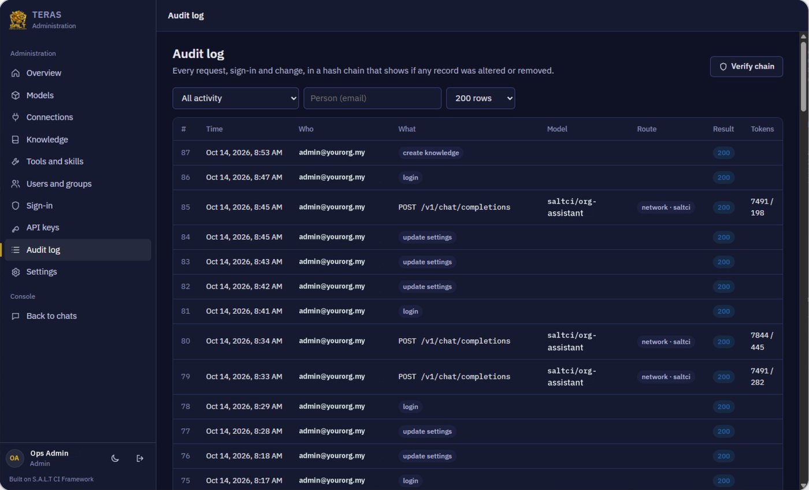Click the Audit log list icon
The width and height of the screenshot is (809, 490).
(16, 250)
